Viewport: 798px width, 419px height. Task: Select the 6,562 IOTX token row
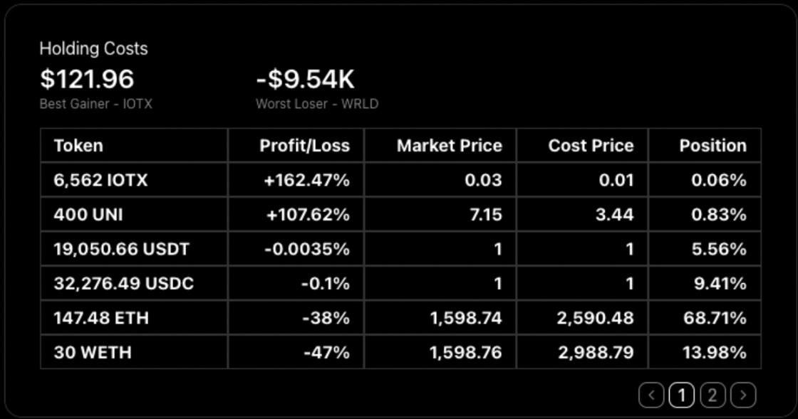(100, 181)
